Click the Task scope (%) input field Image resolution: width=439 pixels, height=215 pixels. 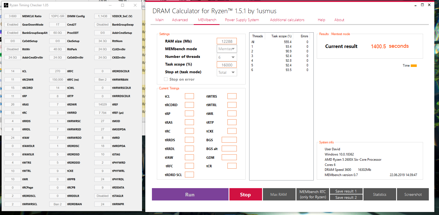(x=227, y=65)
